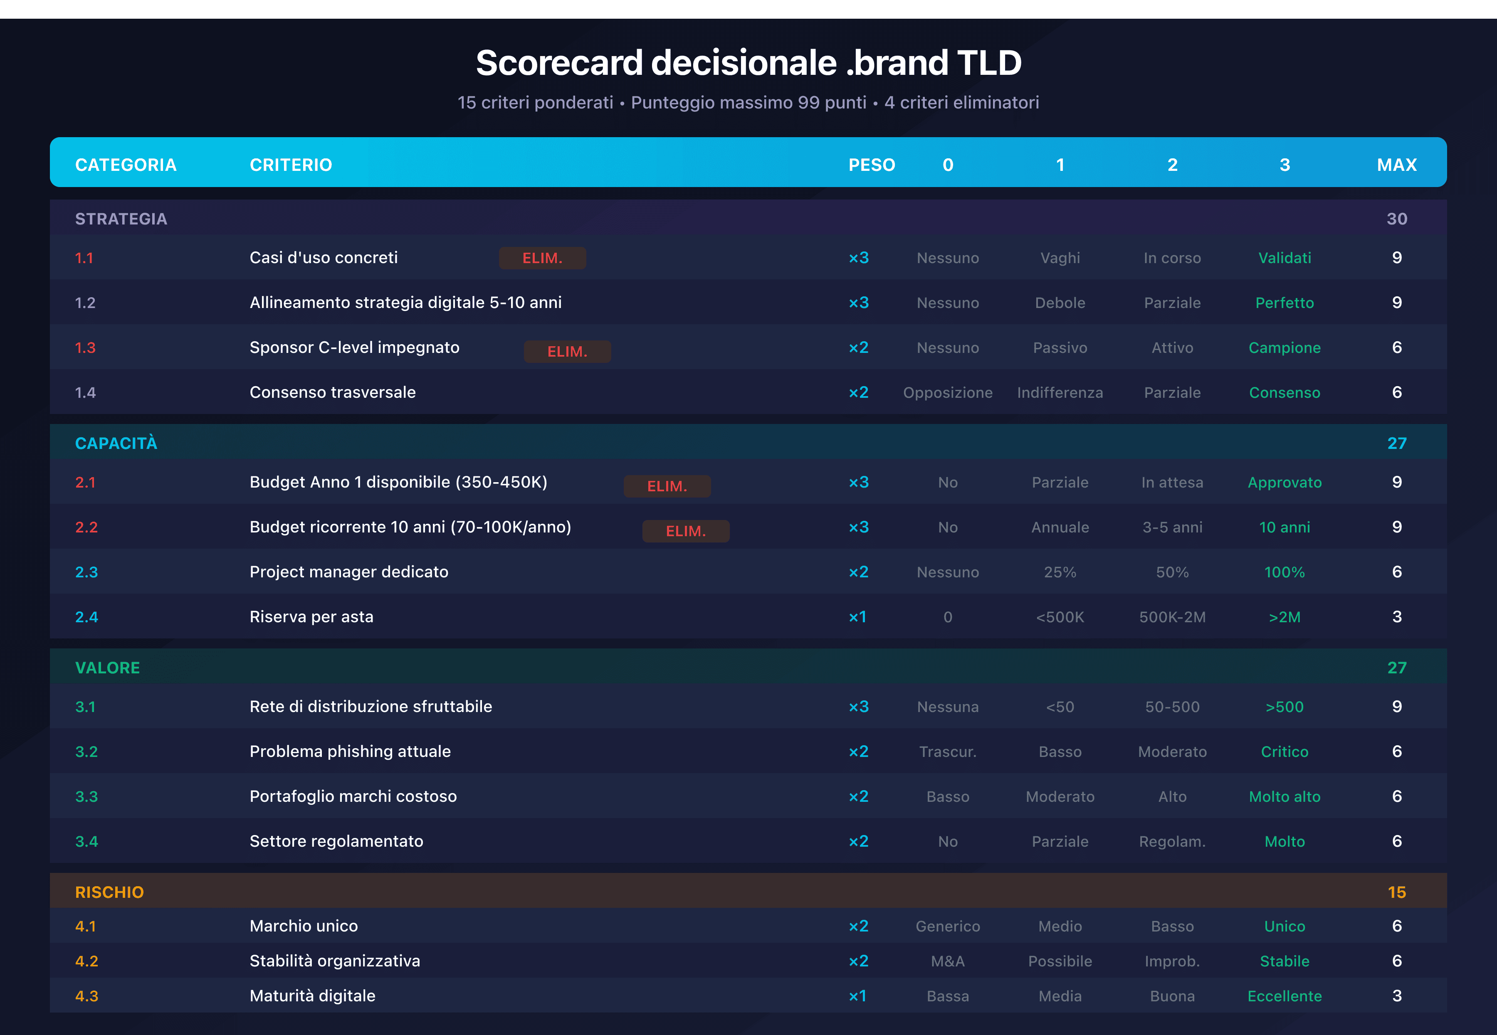Click the ×1 weight on Riserva per asta

[x=859, y=617]
